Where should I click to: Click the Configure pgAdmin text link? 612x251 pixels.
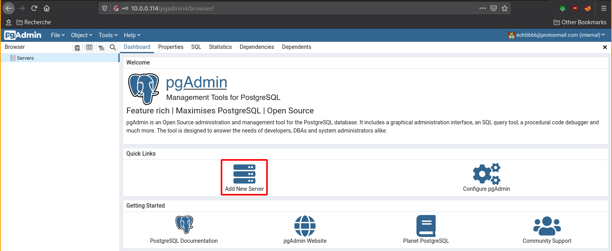[487, 189]
